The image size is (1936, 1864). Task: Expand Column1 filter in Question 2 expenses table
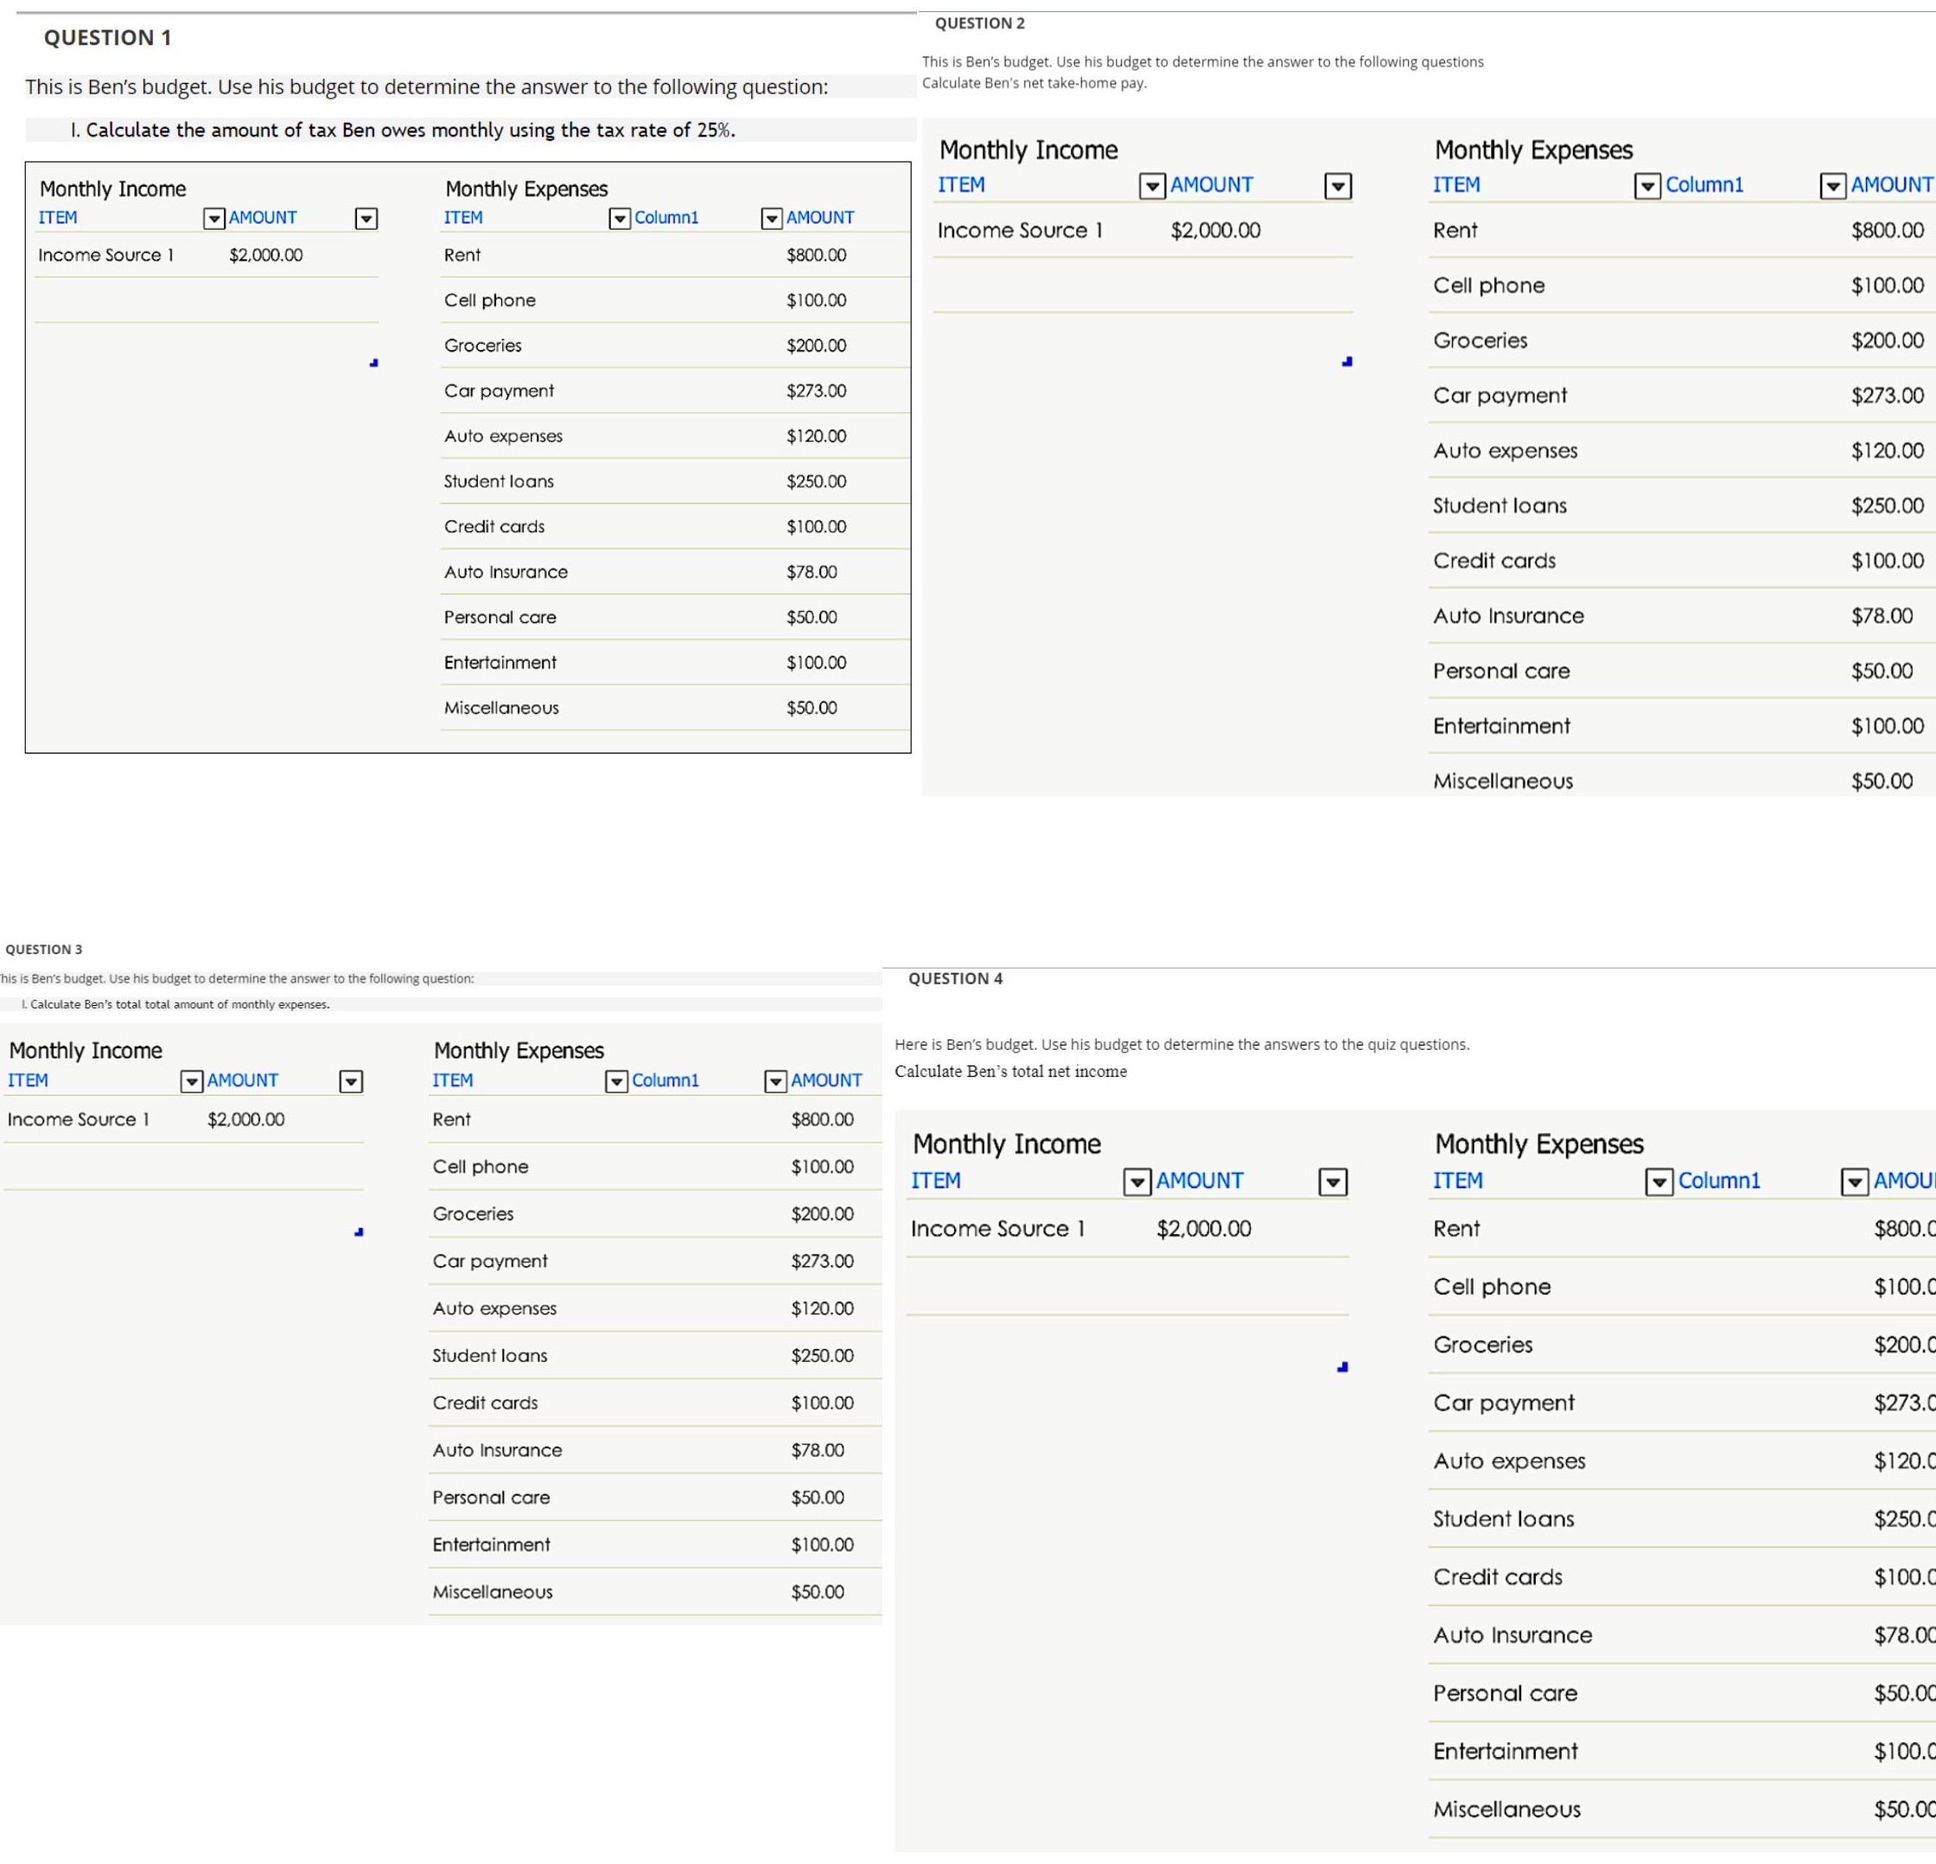[x=1832, y=186]
